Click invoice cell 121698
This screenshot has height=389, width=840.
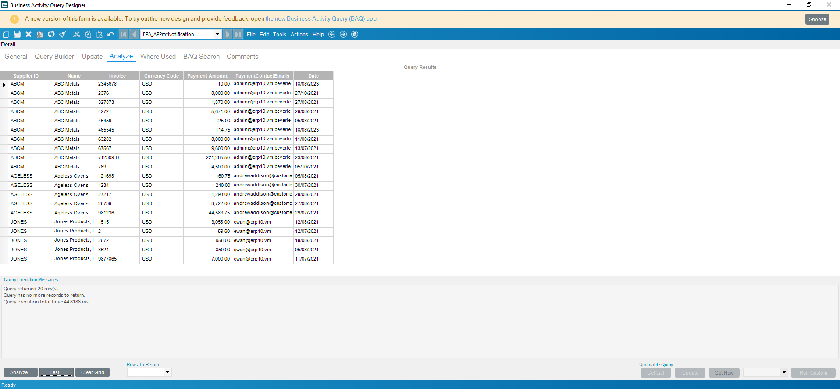[117, 176]
